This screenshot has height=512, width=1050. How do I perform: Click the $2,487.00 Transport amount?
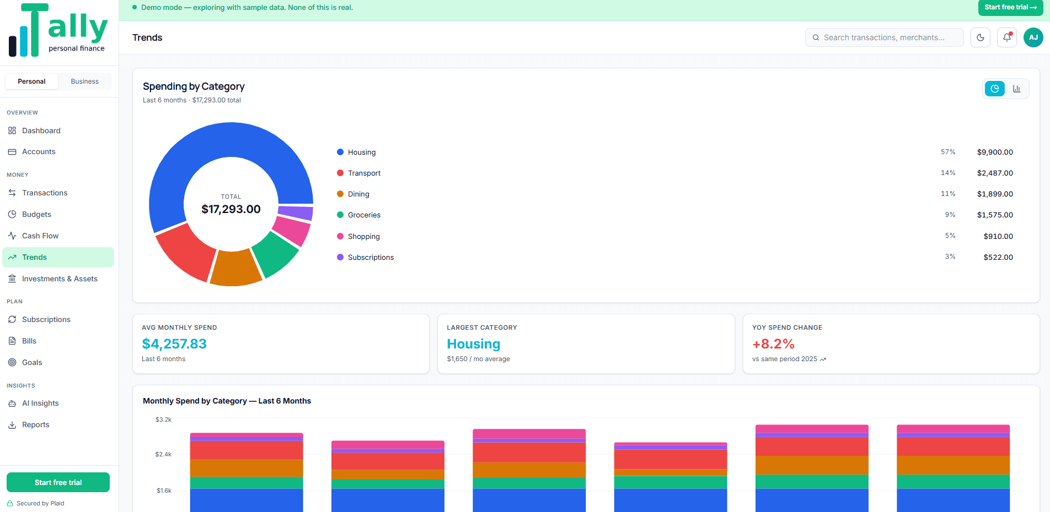point(995,173)
